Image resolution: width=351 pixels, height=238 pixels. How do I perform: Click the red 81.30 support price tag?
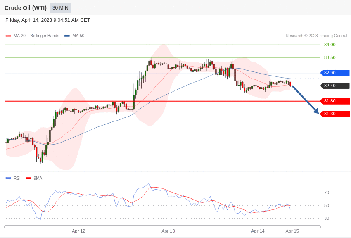(x=335, y=114)
